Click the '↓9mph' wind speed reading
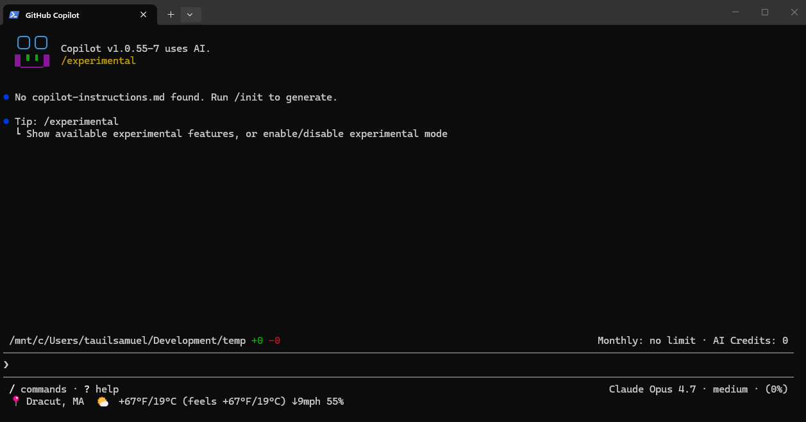 click(x=306, y=402)
